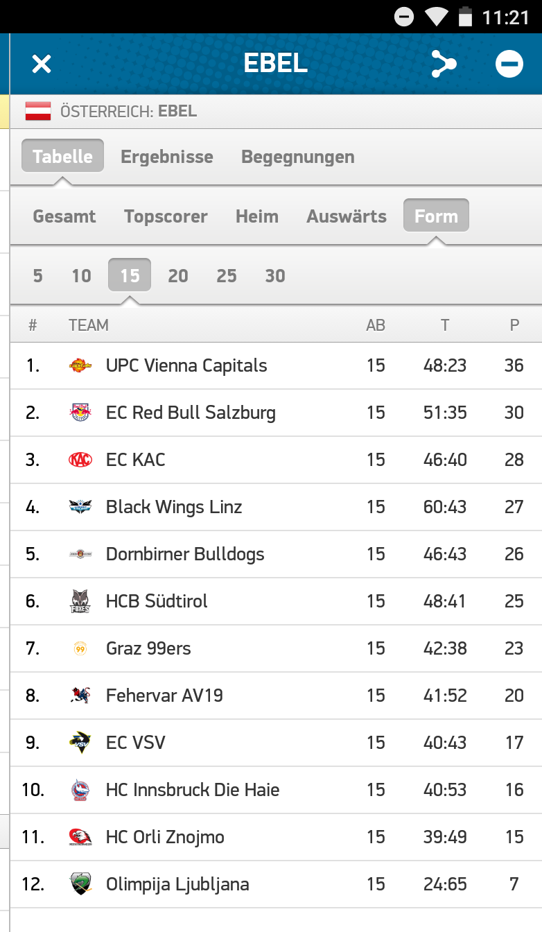Image resolution: width=542 pixels, height=932 pixels.
Task: Open the Begegnungen tab
Action: [x=297, y=157]
